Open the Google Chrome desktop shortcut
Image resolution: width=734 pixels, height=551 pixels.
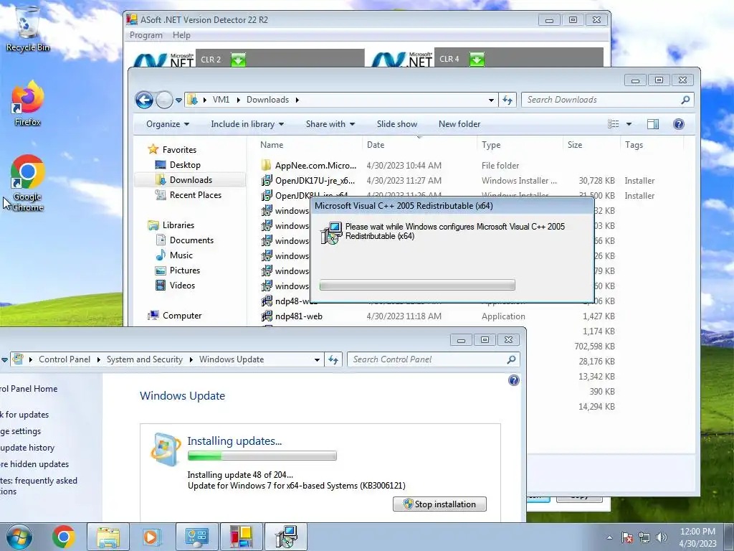pos(28,183)
